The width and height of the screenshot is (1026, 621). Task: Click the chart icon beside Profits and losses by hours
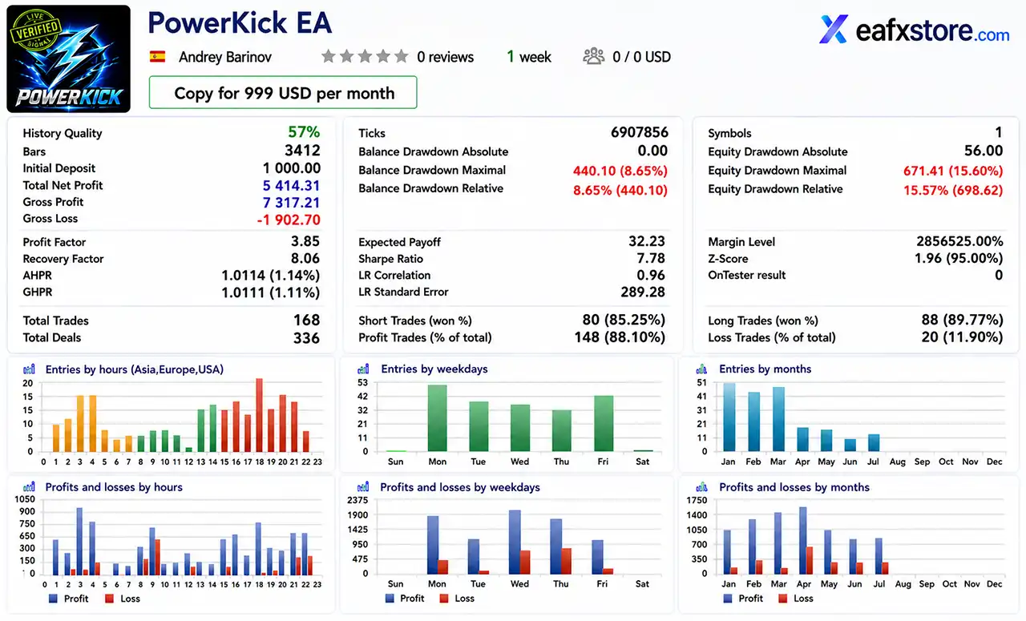pos(30,487)
